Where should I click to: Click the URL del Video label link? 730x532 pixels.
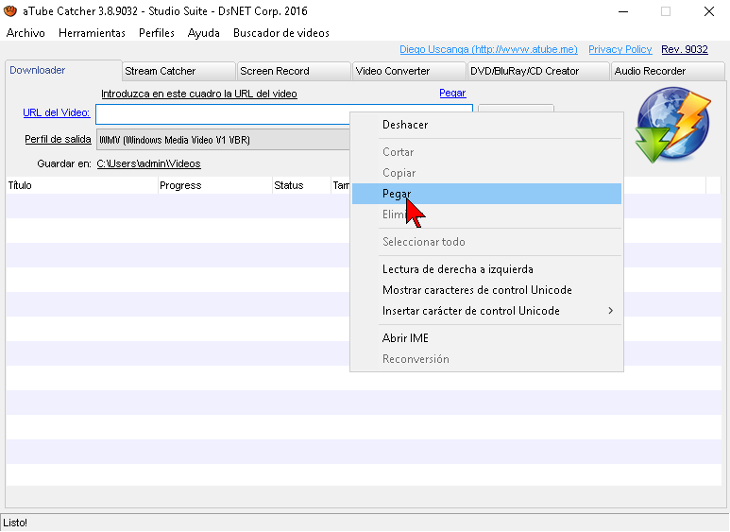coord(57,112)
